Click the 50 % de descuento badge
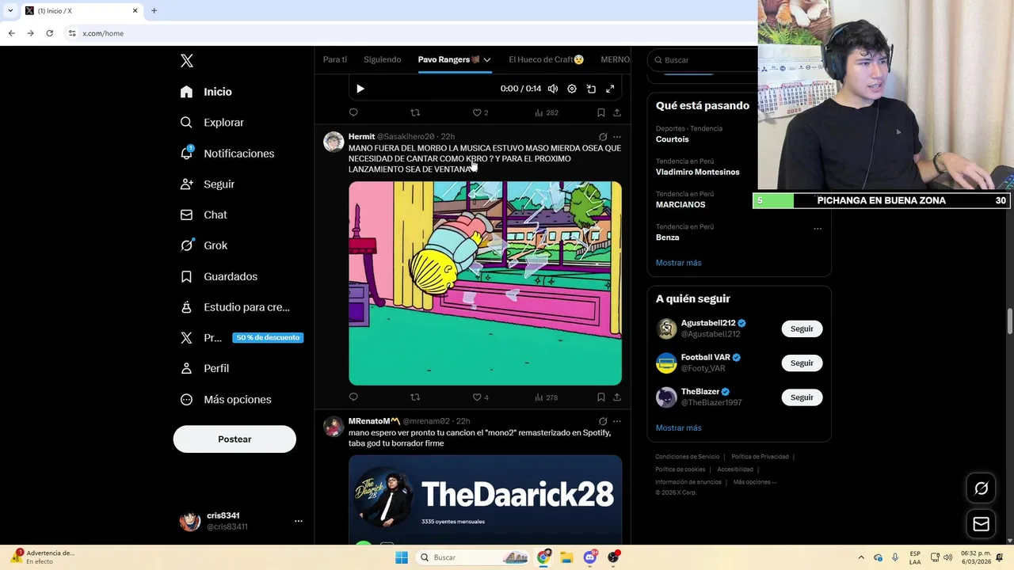The width and height of the screenshot is (1014, 570). coord(268,337)
